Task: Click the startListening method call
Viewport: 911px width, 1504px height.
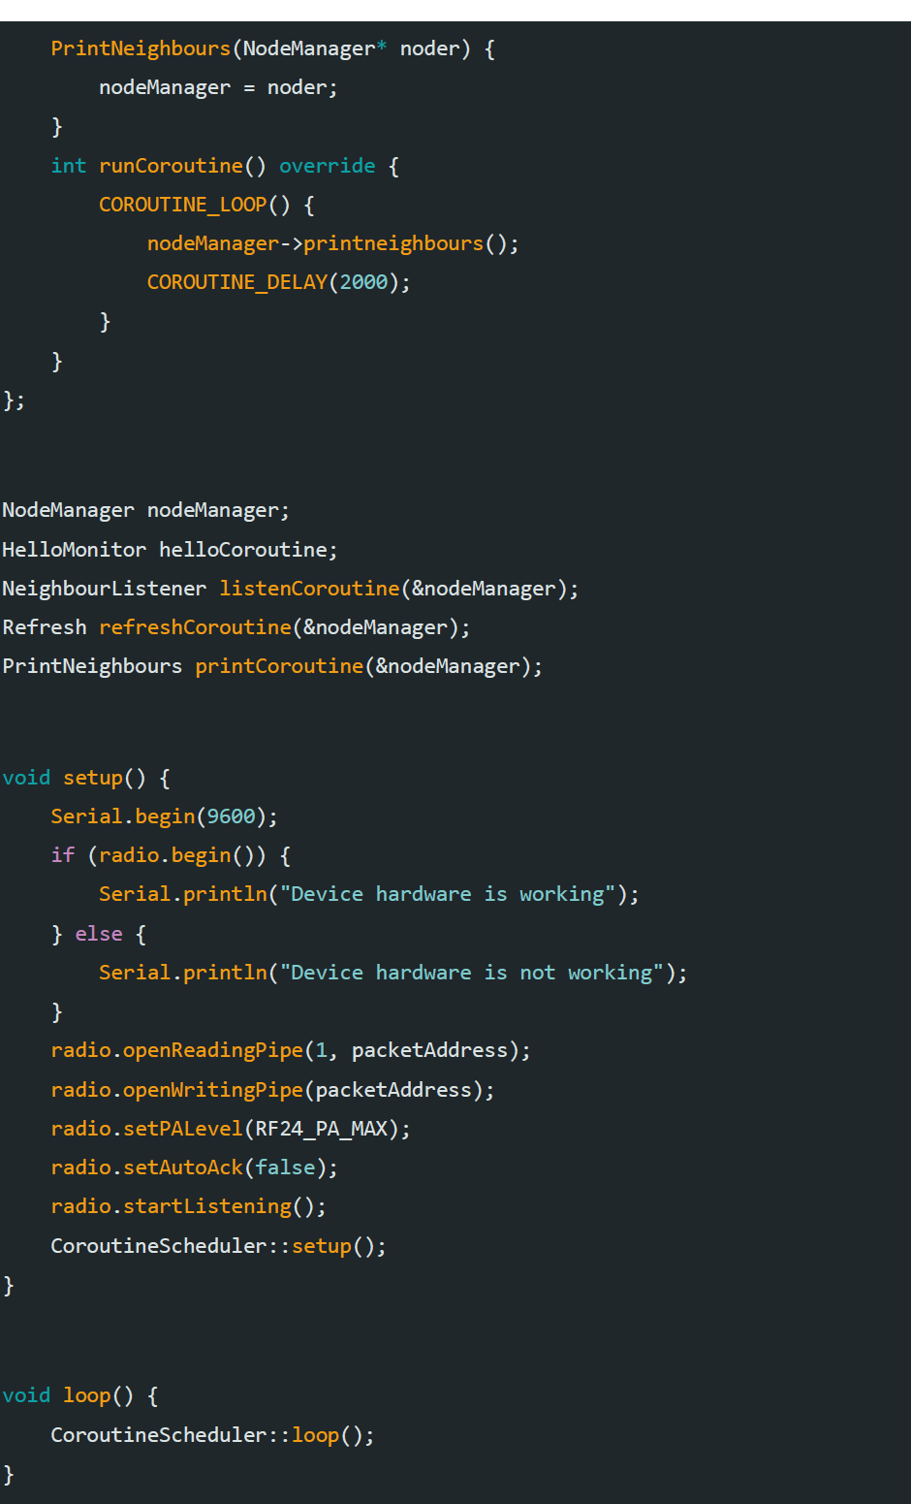Action: (x=223, y=1205)
